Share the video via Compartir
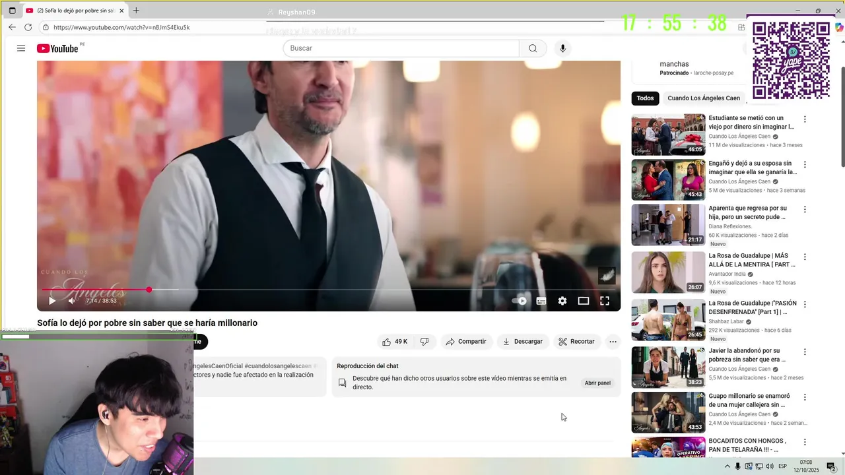Image resolution: width=845 pixels, height=475 pixels. pos(466,342)
